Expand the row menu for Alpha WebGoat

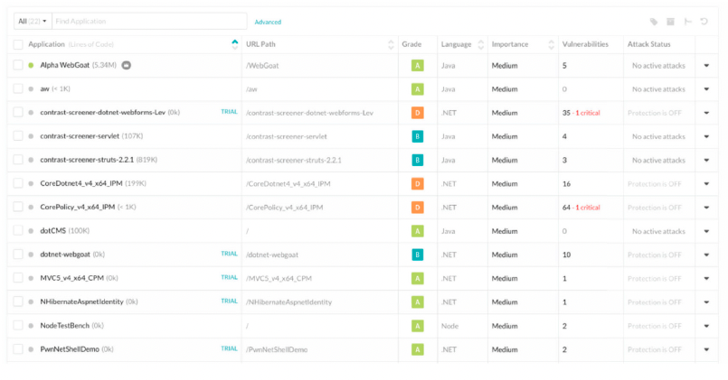coord(707,65)
